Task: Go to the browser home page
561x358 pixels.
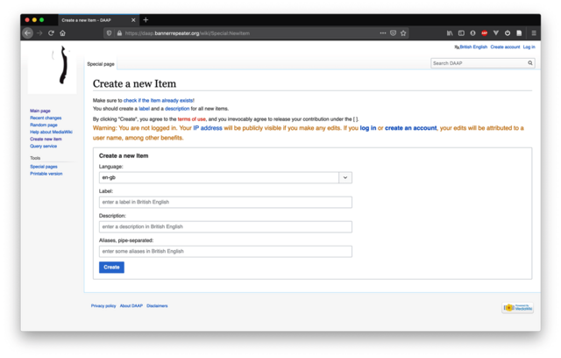Action: pos(62,33)
